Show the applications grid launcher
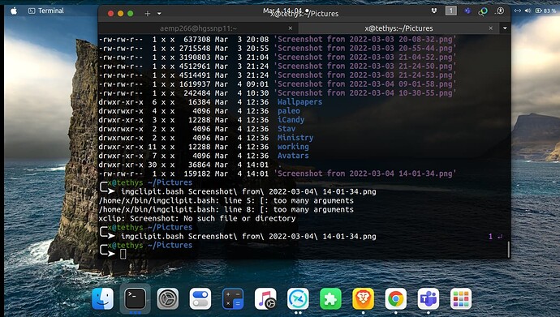 click(x=461, y=298)
